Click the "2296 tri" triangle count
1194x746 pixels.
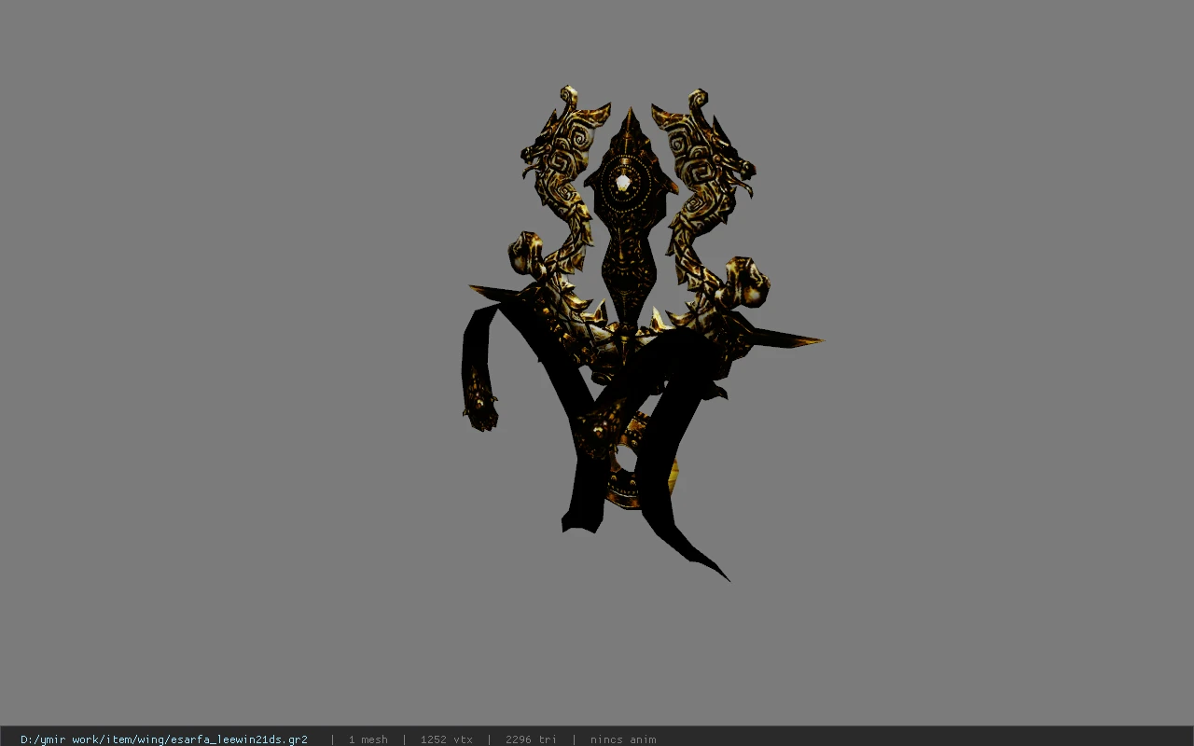(x=531, y=739)
